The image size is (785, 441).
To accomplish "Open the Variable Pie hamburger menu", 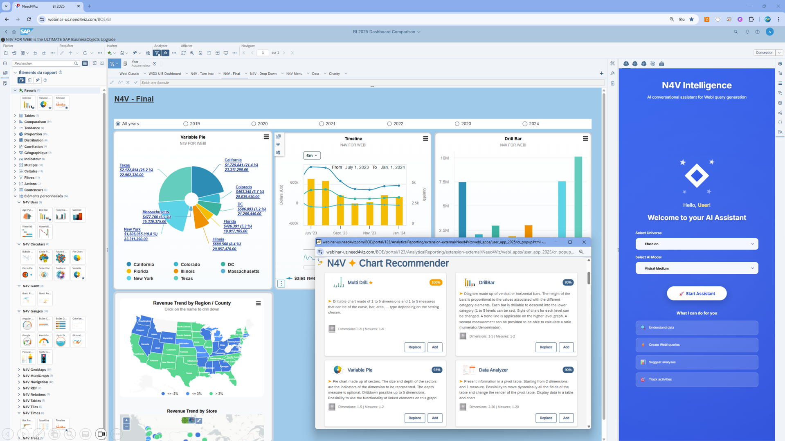I will click(266, 137).
